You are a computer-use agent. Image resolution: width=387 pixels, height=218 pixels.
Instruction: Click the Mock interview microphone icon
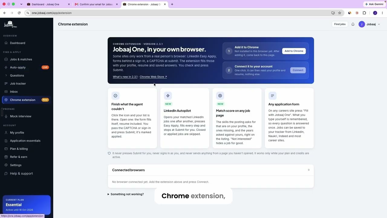point(6,116)
